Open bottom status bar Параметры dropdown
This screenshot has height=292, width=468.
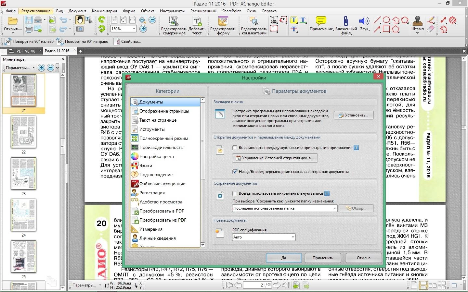click(86, 285)
